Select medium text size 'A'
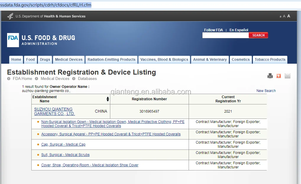Image resolution: width=301 pixels, height=184 pixels. [284, 16]
